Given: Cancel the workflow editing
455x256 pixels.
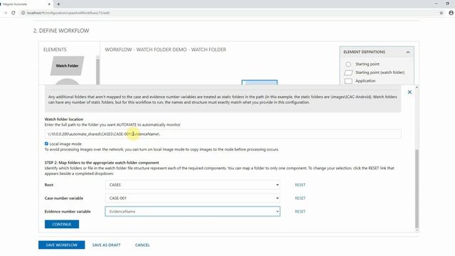Looking at the screenshot, I should coord(142,245).
